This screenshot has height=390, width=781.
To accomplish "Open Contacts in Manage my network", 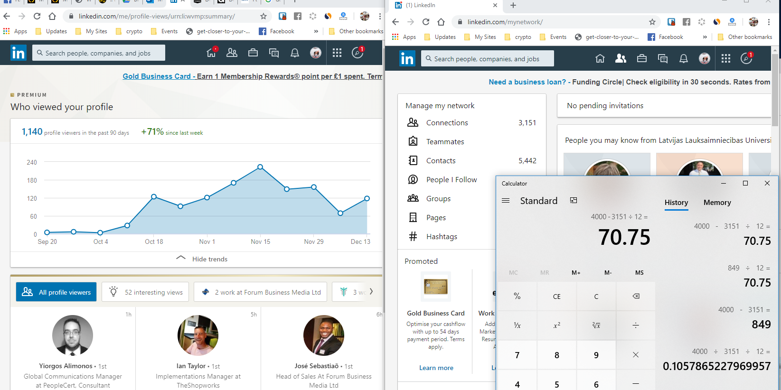I will tap(472, 160).
